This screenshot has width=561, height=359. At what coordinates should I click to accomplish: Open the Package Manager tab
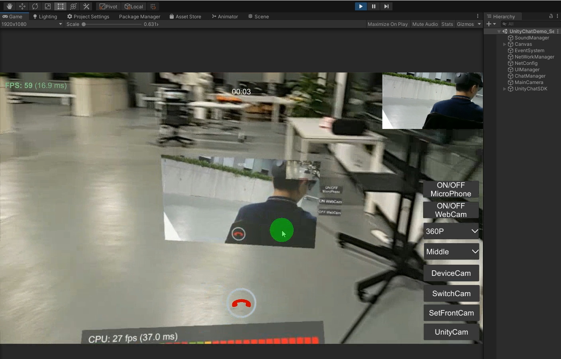coord(139,17)
